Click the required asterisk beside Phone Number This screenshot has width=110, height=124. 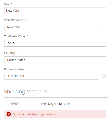[x=27, y=69]
